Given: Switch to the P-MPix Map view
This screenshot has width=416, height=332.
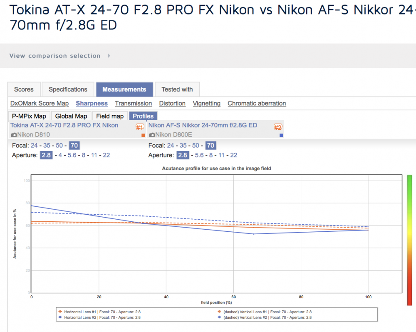Looking at the screenshot, I should 29,116.
